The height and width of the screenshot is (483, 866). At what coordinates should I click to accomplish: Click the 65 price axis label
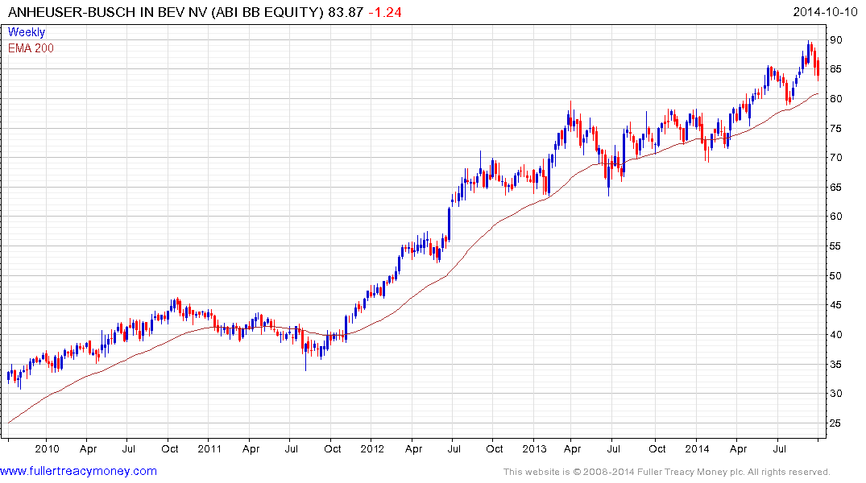click(x=835, y=187)
